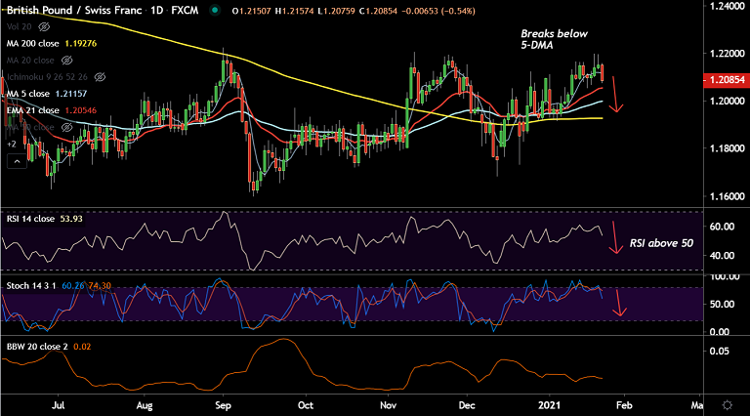The width and height of the screenshot is (750, 416).
Task: Click the BBW 20 close 2 label
Action: tap(37, 347)
